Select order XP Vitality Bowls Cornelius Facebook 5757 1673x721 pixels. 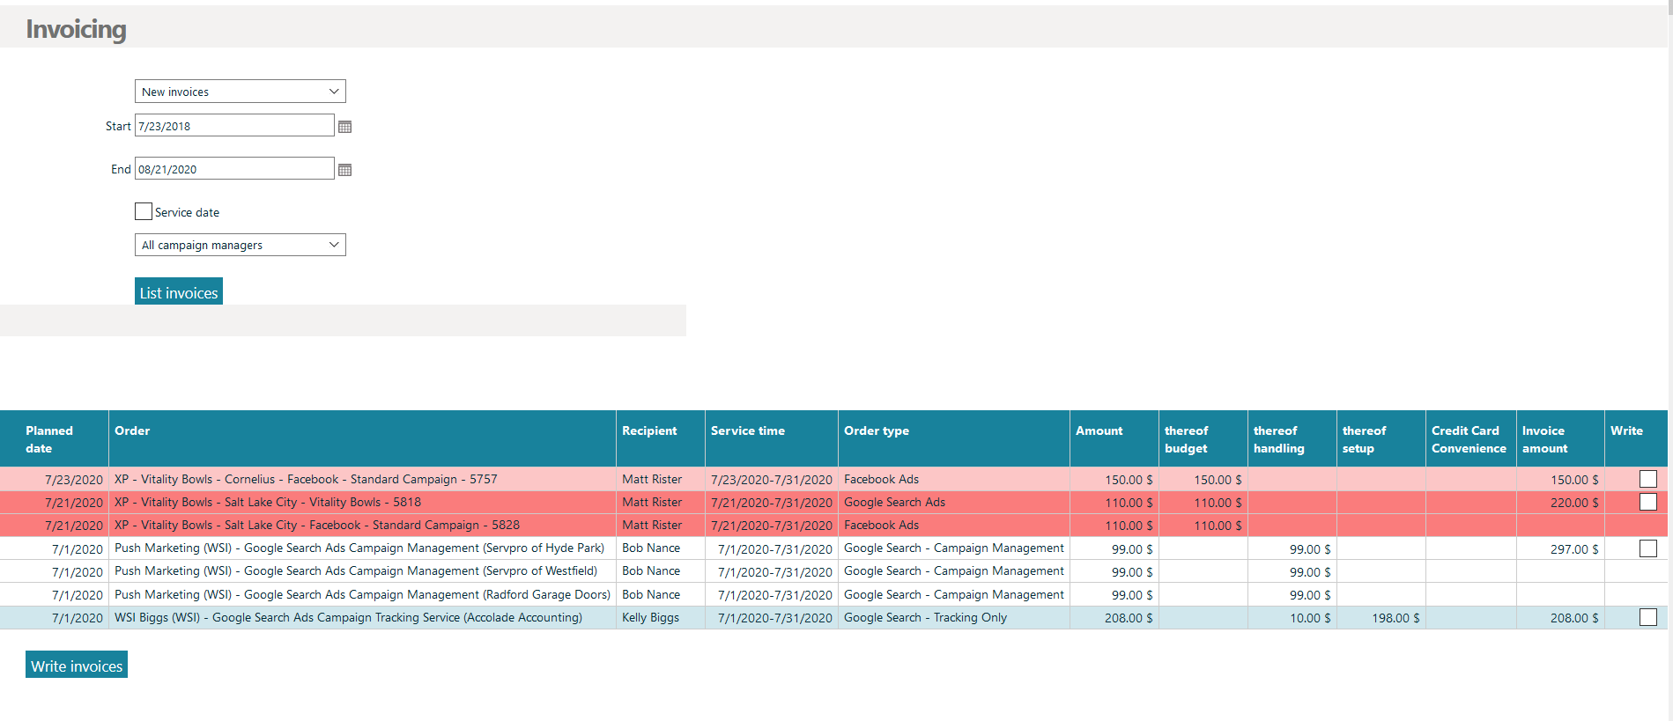pos(306,479)
